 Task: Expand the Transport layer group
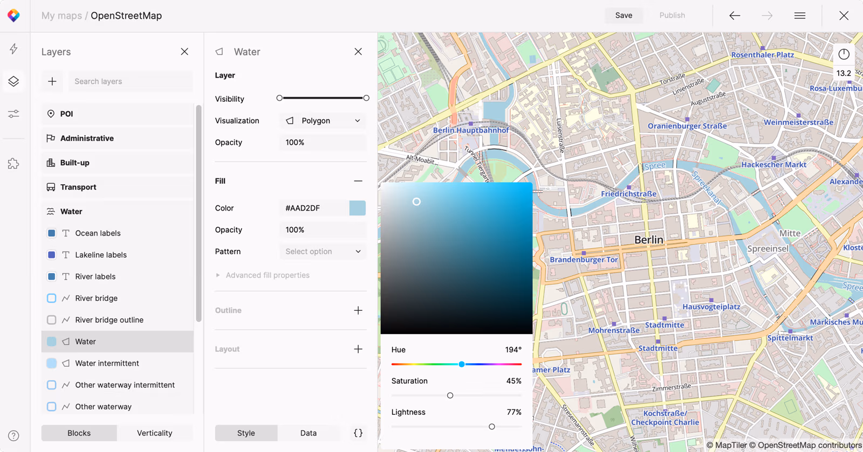(117, 187)
